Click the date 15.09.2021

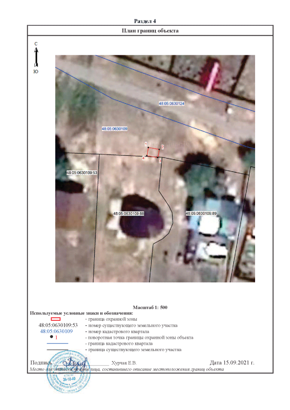pyautogui.click(x=232, y=363)
